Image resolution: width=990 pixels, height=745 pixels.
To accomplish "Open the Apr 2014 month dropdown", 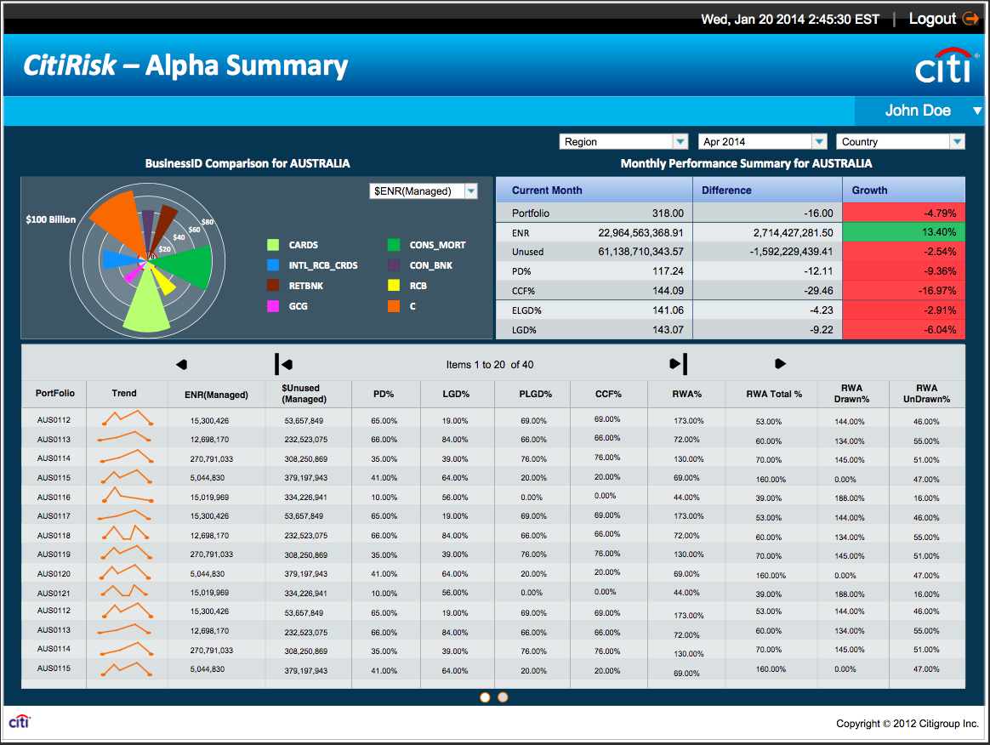I will (762, 141).
